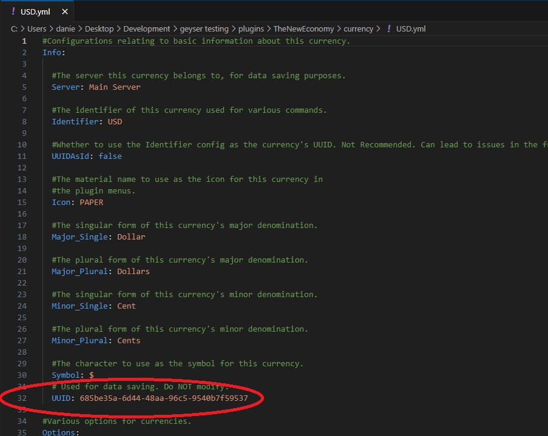Screen dimensions: 548x436
Task: Click line number 32 in the gutter
Action: pos(24,398)
